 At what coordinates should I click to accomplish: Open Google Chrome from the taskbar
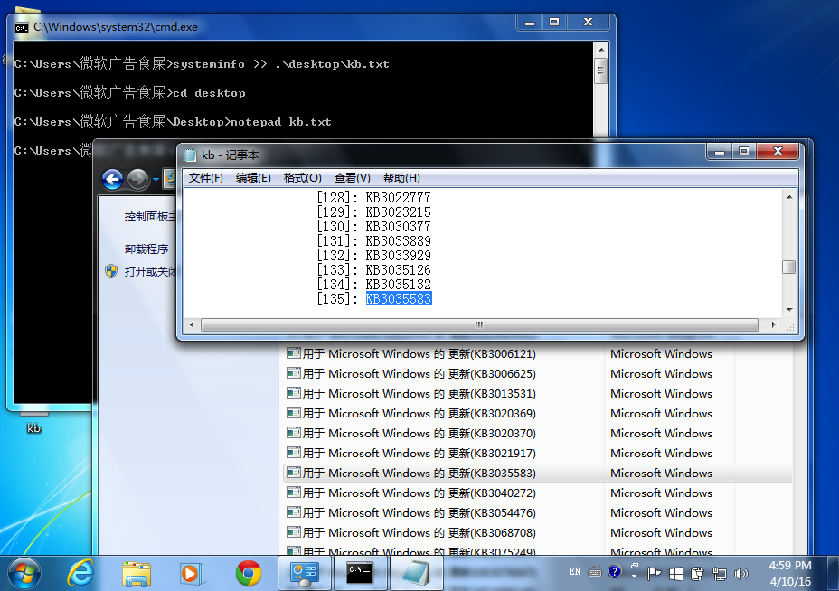point(249,573)
